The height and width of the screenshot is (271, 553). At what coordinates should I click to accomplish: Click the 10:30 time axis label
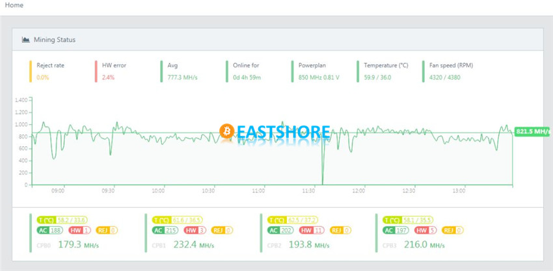click(208, 191)
